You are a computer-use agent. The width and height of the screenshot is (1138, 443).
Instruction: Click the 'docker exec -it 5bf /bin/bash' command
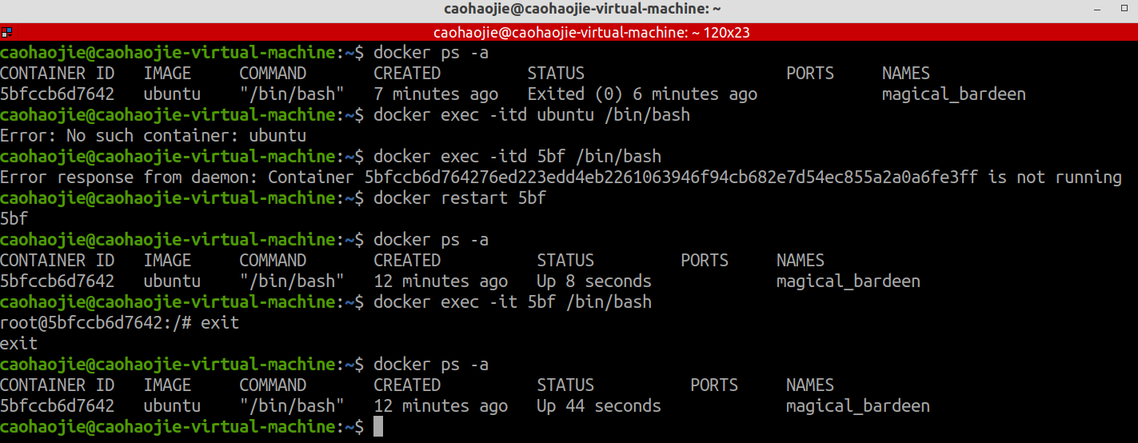[513, 302]
